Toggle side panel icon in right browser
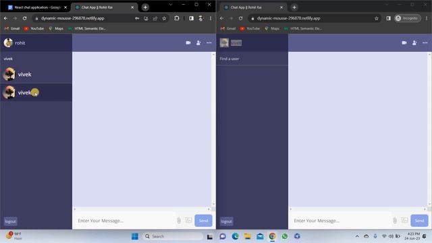The height and width of the screenshot is (243, 432). tap(389, 18)
